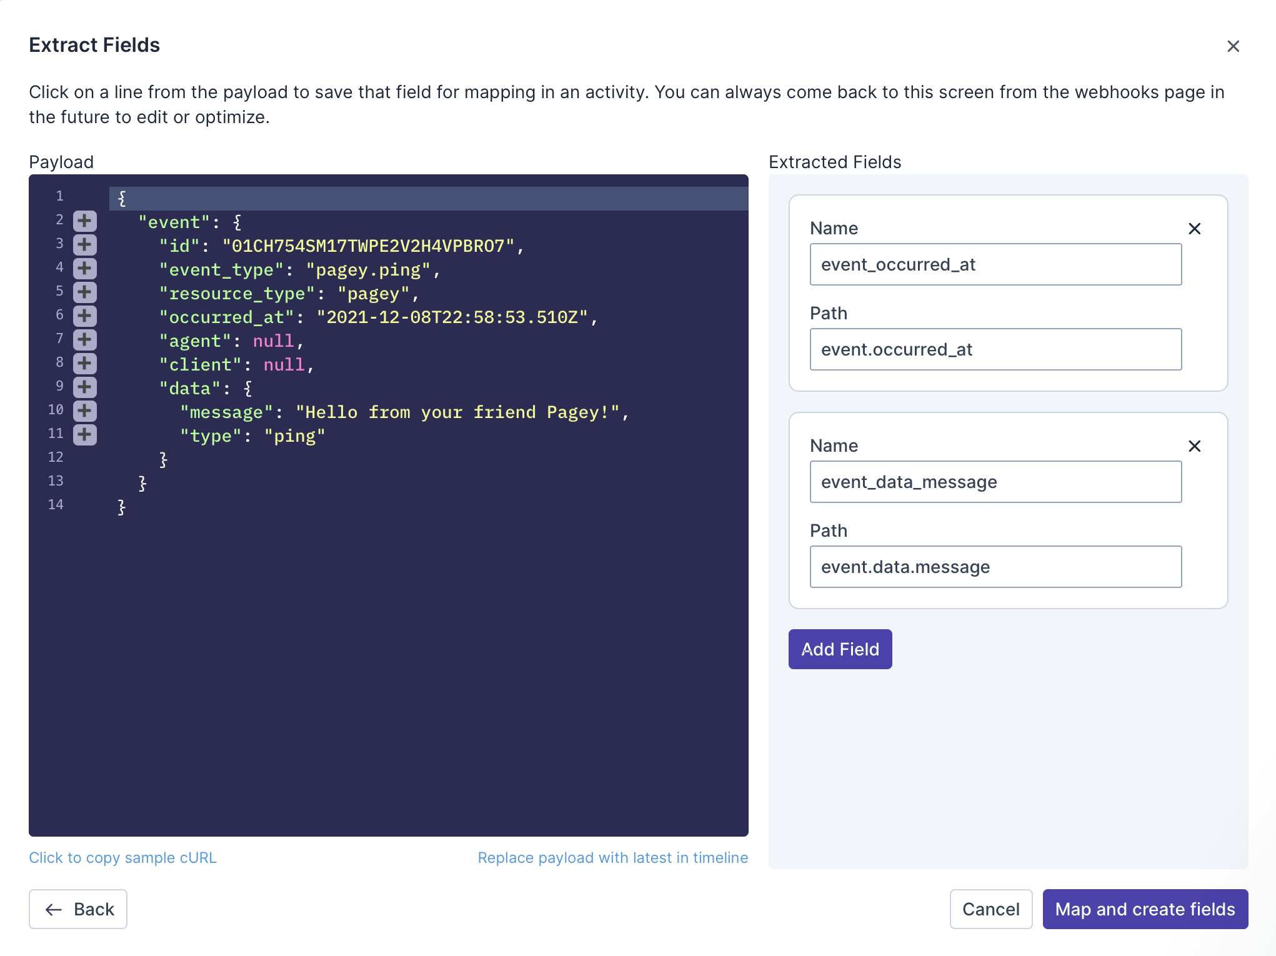Extract the "resource_type" payload line
The image size is (1276, 956).
click(x=84, y=292)
